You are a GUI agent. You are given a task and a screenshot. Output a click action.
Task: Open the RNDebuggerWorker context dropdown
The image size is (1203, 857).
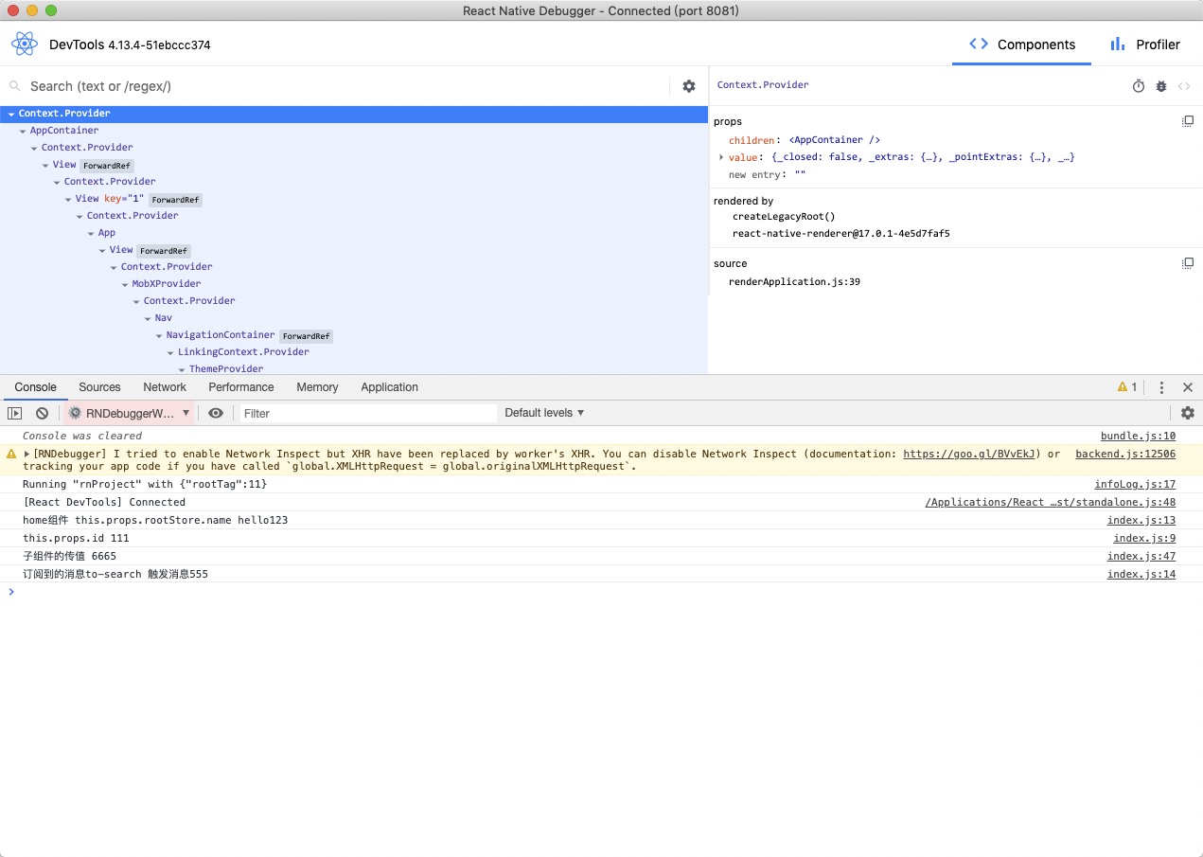[129, 413]
